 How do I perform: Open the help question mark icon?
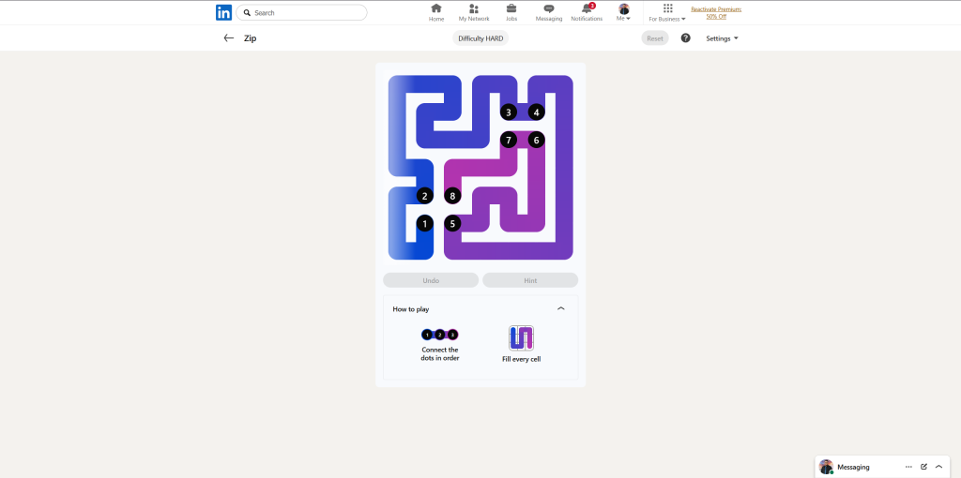pos(686,37)
